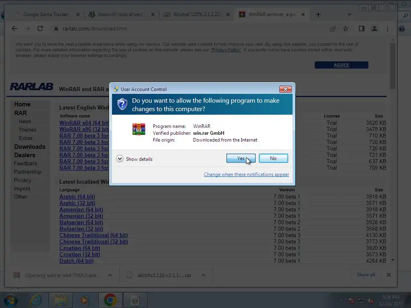Toggle Chrome side panel icon
The image size is (411, 308).
362,28
